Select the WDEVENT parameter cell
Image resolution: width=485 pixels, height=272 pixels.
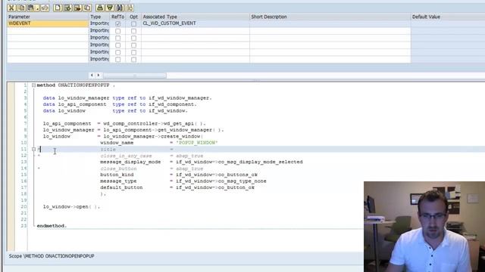(48, 23)
